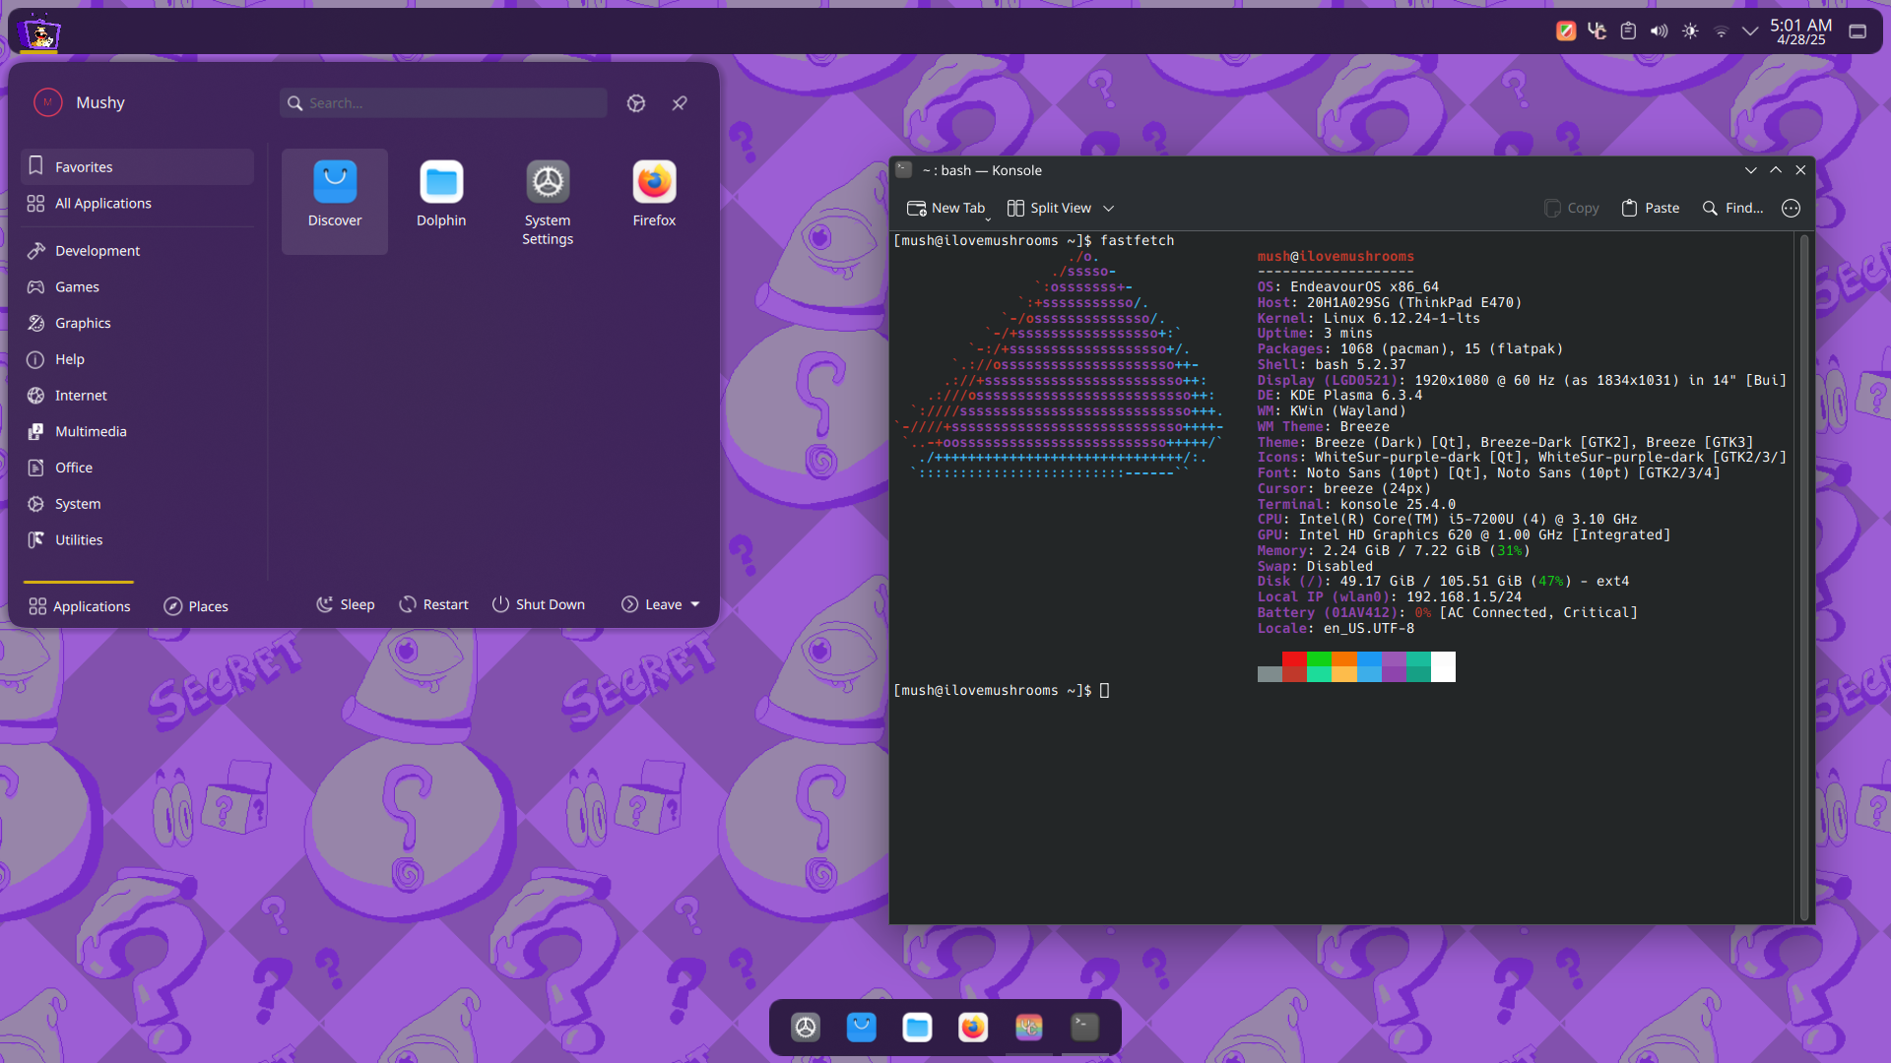The image size is (1891, 1063).
Task: Open Konsole from the dock
Action: pyautogui.click(x=1084, y=1028)
